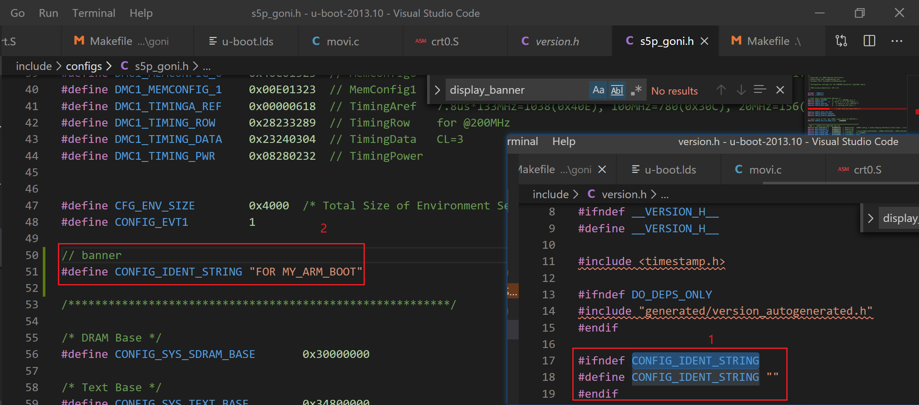Click the display_banner search field
This screenshot has height=405, width=919.
tap(517, 90)
